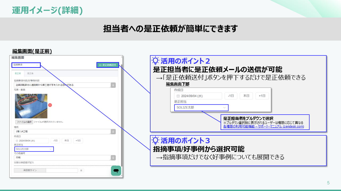Switch to the 是正前 tab

coord(18,73)
